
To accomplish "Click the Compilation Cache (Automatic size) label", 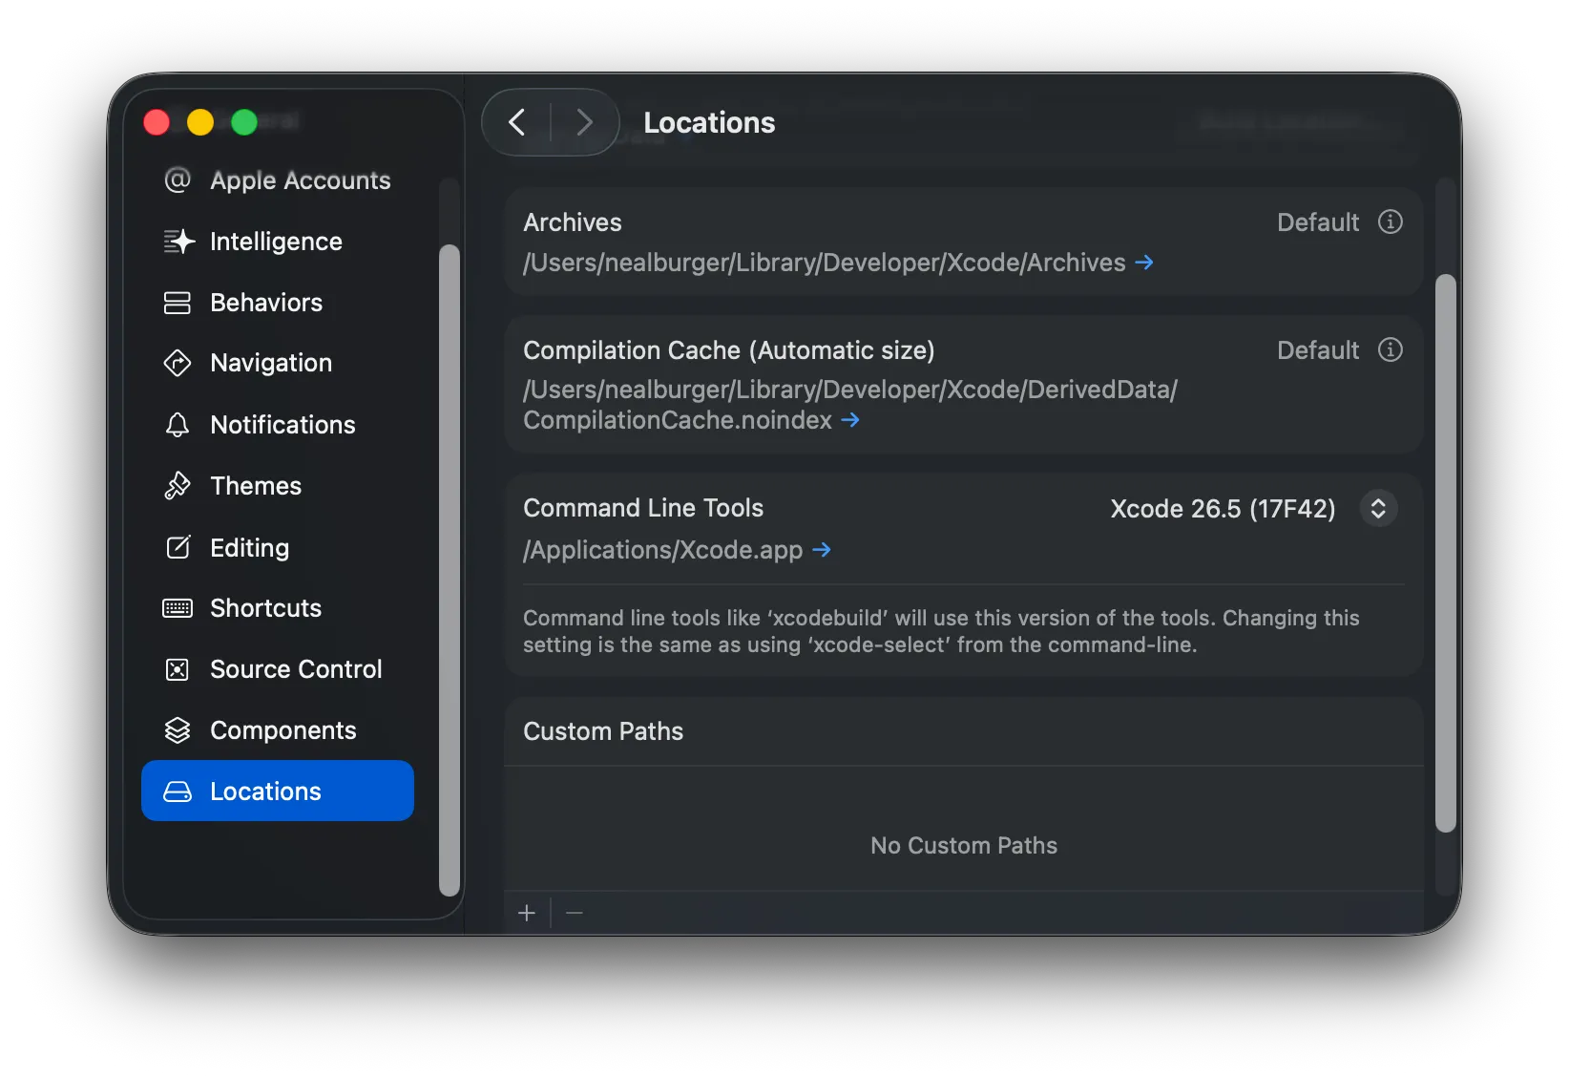I will tap(729, 350).
